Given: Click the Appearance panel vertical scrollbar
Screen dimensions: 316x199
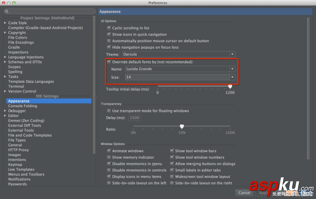Looking at the screenshot, I should coord(308,88).
